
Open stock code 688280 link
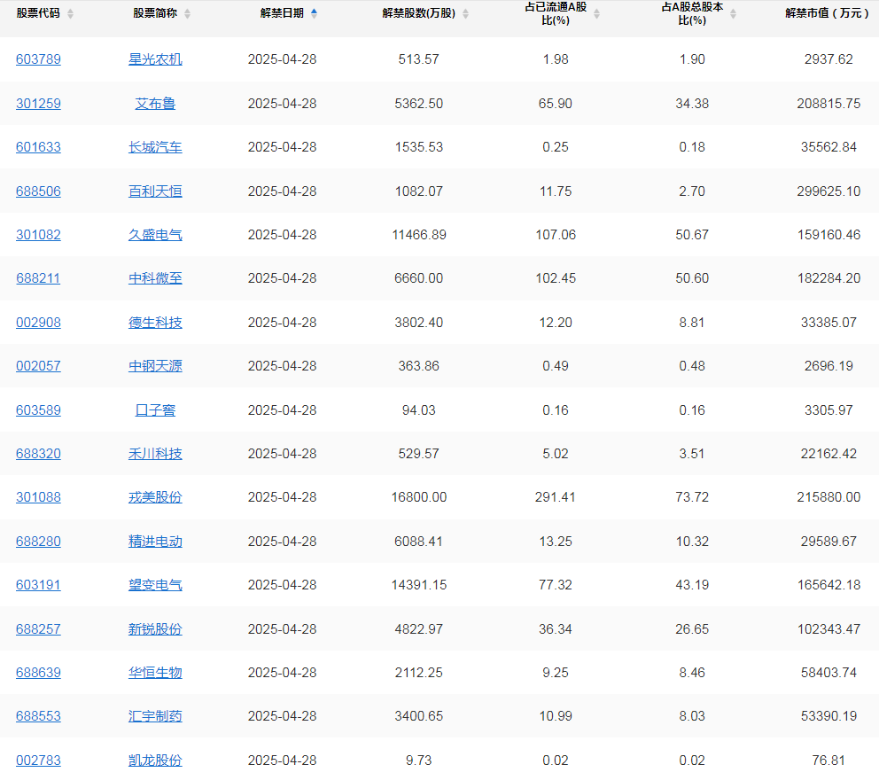coord(38,542)
